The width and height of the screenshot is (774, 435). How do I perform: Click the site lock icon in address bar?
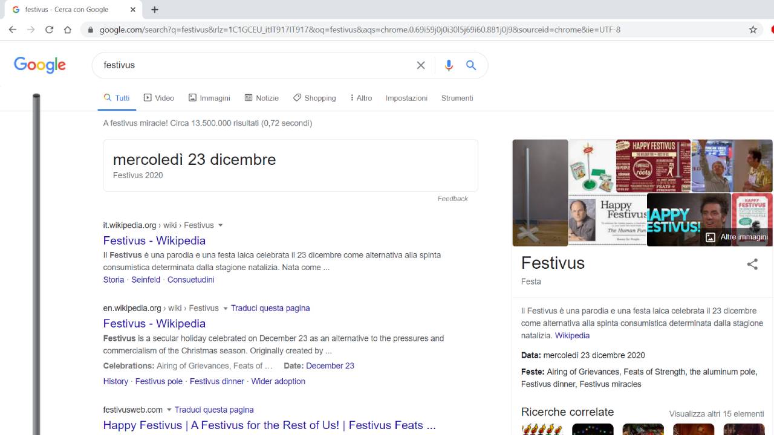[x=91, y=30]
